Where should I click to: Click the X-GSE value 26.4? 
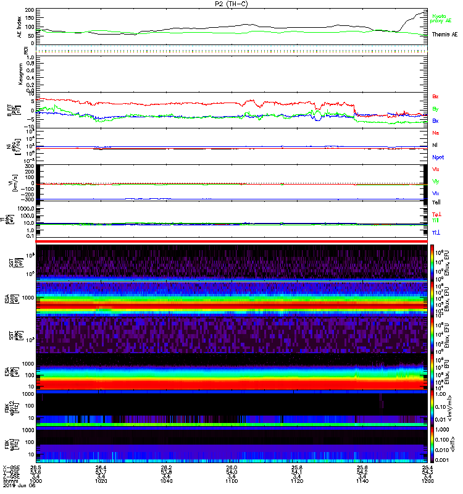click(101, 467)
